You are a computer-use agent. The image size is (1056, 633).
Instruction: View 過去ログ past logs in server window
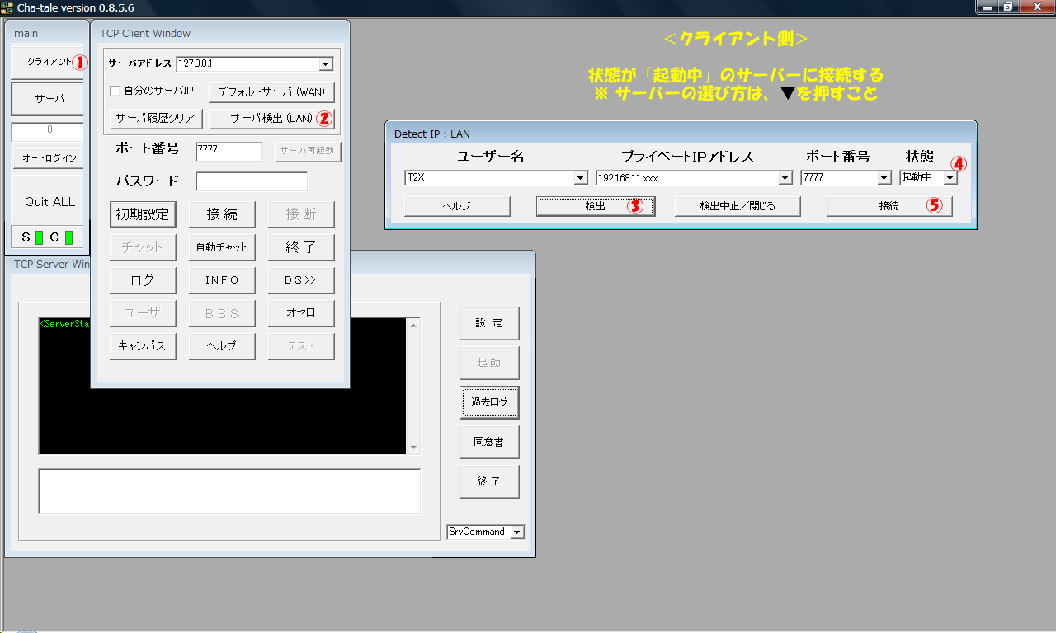tap(488, 402)
